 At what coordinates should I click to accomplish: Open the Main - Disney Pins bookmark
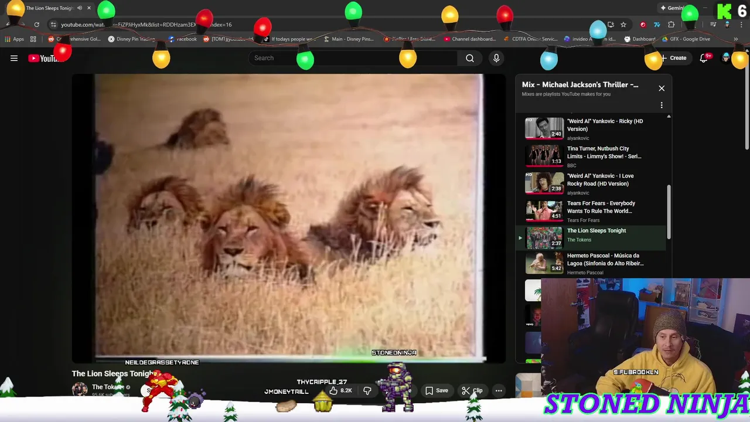point(349,39)
